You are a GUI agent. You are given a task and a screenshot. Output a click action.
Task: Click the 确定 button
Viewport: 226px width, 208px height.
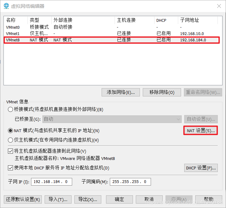pyautogui.click(x=119, y=199)
